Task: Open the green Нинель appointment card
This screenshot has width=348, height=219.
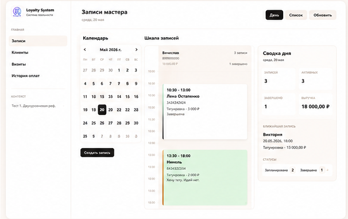Action: click(205, 178)
